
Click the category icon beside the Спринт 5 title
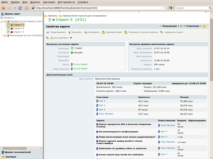(x=50, y=20)
